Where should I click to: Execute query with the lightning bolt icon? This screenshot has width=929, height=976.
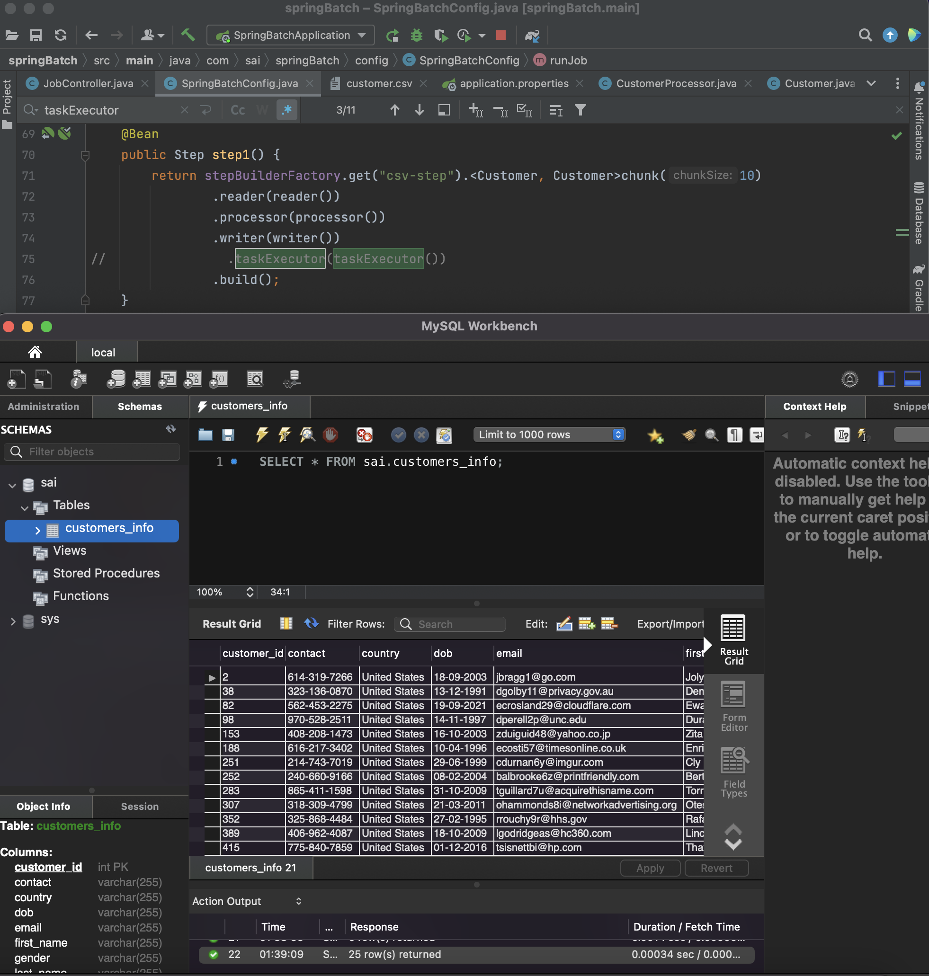[x=261, y=435]
